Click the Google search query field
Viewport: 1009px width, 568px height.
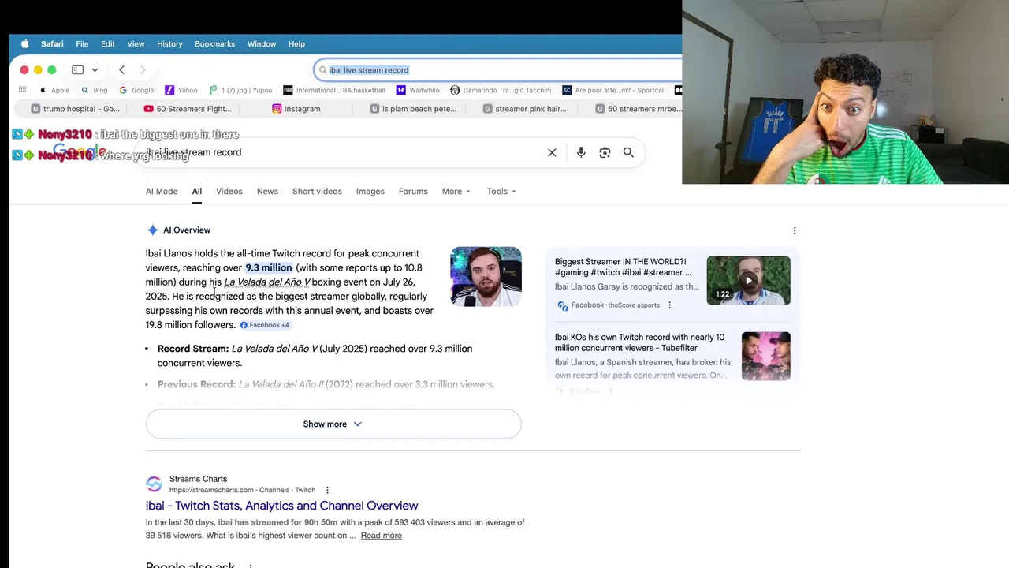[x=339, y=152]
